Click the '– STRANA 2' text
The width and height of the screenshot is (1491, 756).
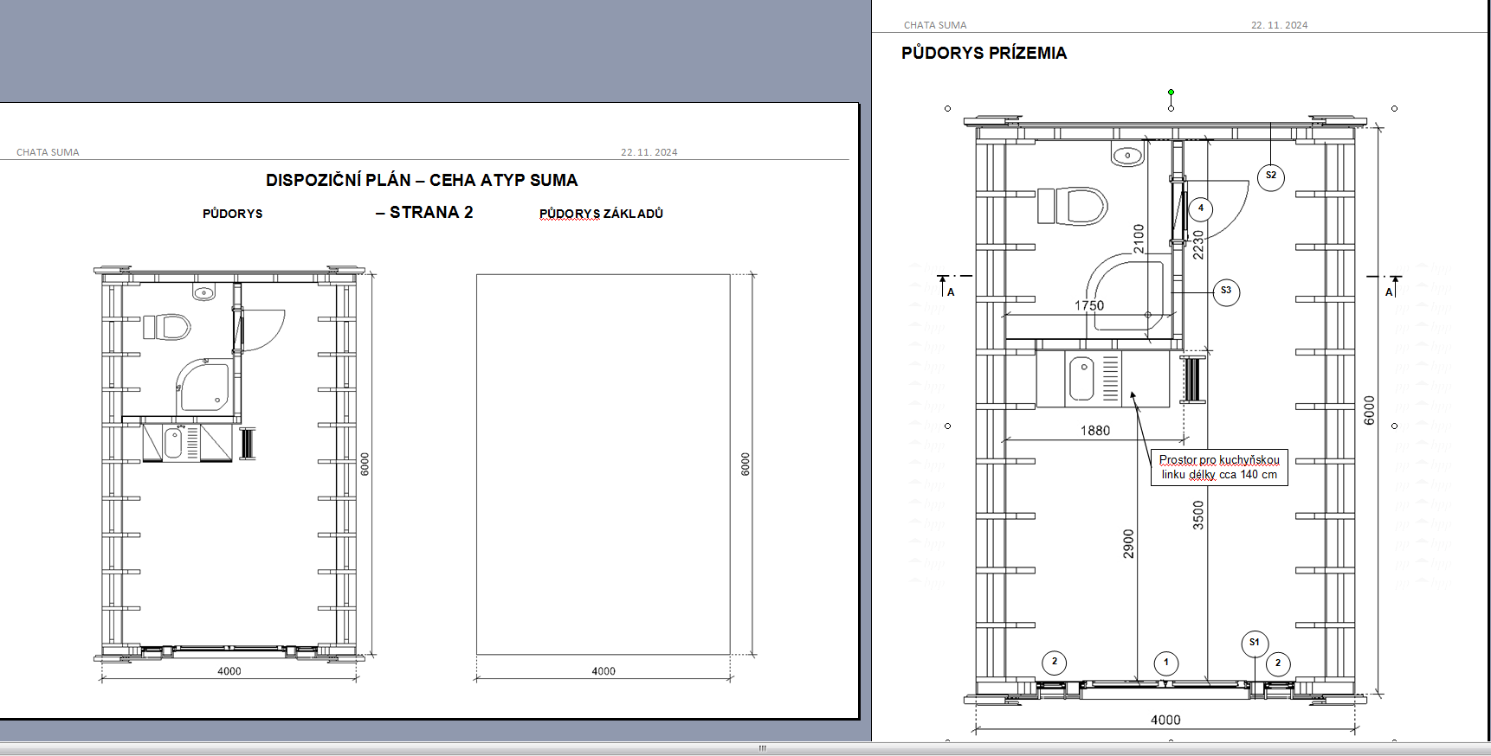point(424,213)
